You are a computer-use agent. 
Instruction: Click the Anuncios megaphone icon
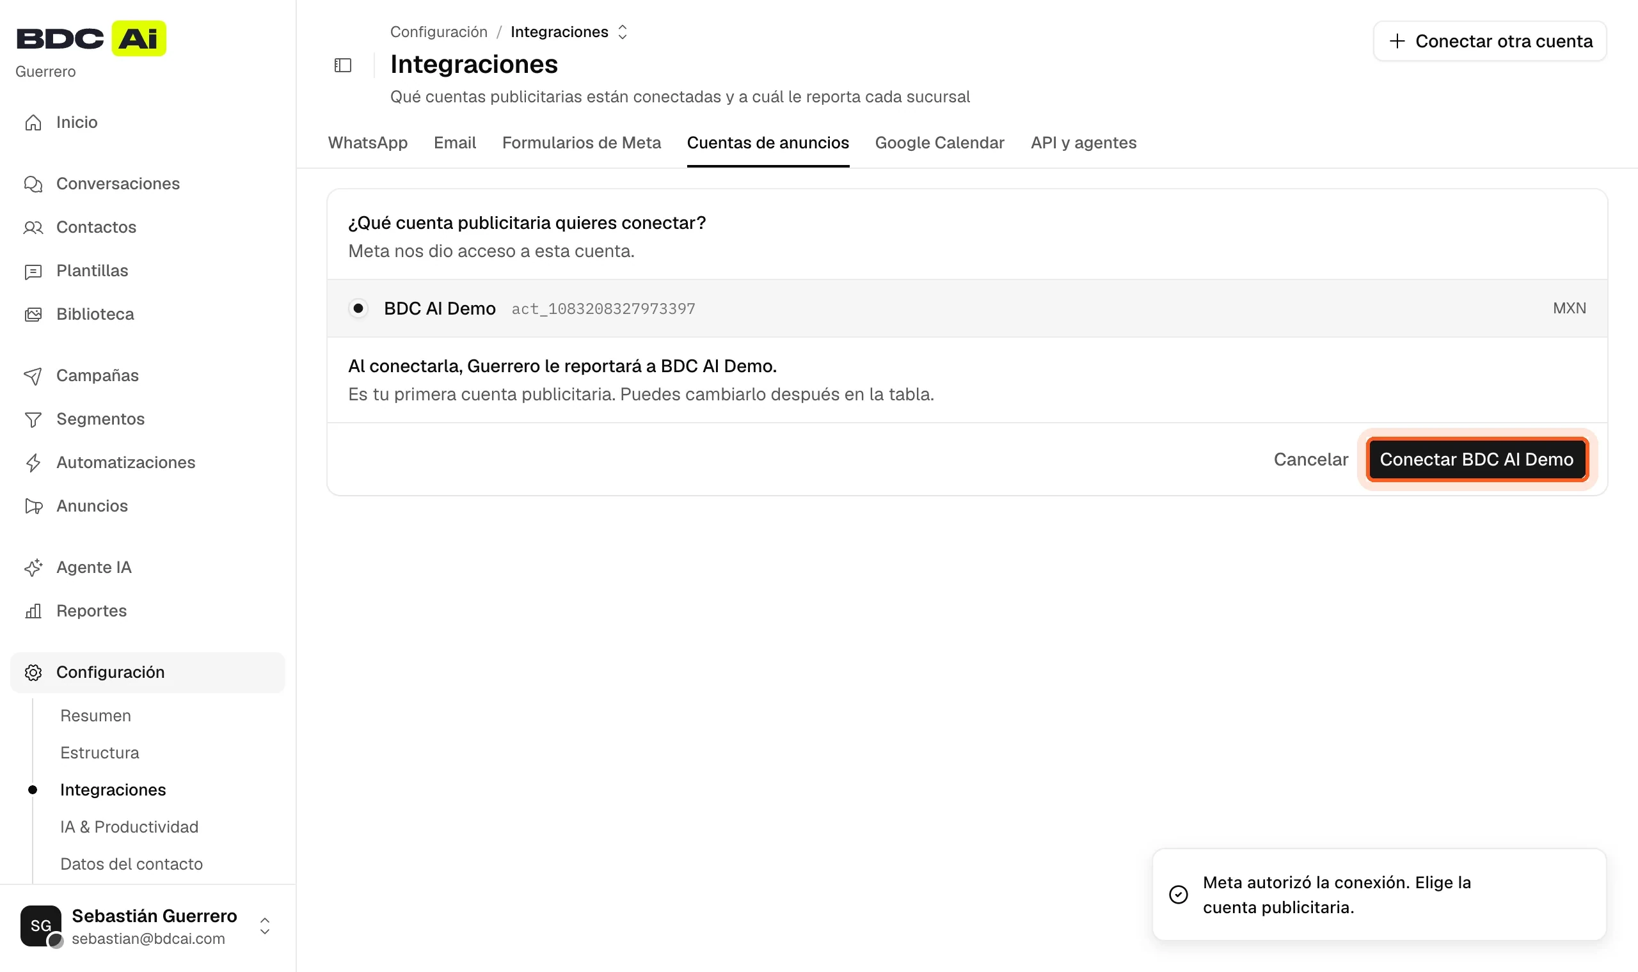[x=33, y=506]
